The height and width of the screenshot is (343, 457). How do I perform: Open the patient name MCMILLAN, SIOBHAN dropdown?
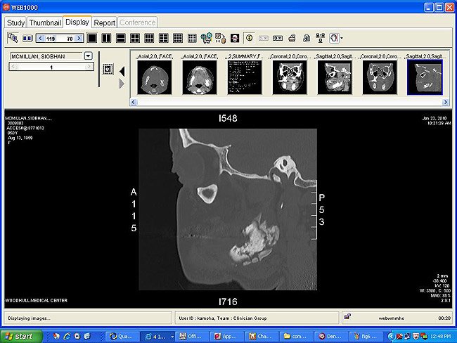click(89, 56)
